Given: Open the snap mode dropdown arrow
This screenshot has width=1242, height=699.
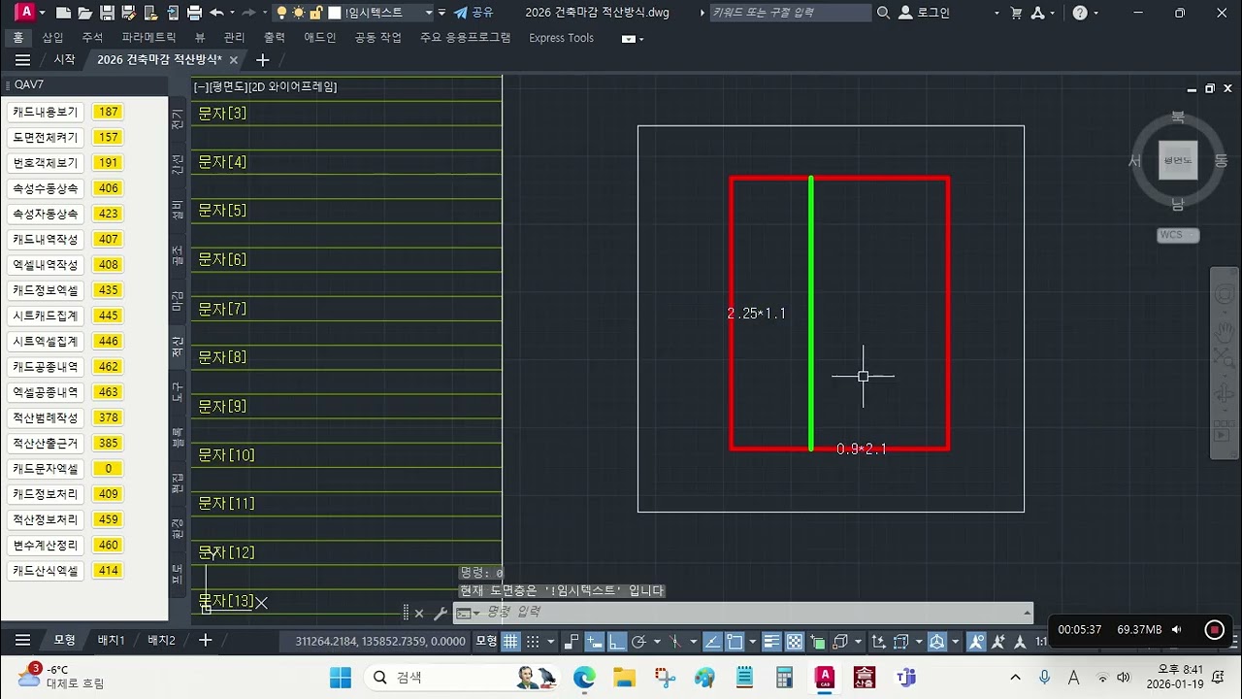Looking at the screenshot, I should click(550, 643).
